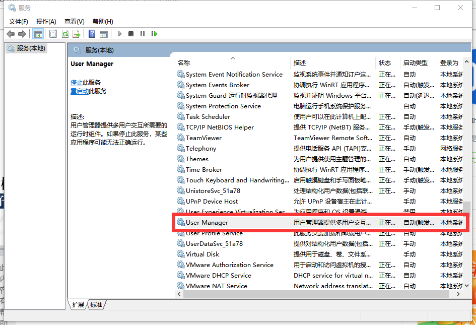Minimize the 服务 window

coord(415,8)
